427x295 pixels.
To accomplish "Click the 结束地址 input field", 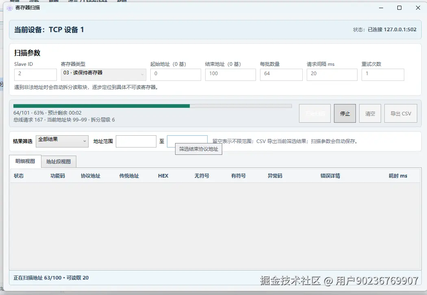I will (x=230, y=74).
